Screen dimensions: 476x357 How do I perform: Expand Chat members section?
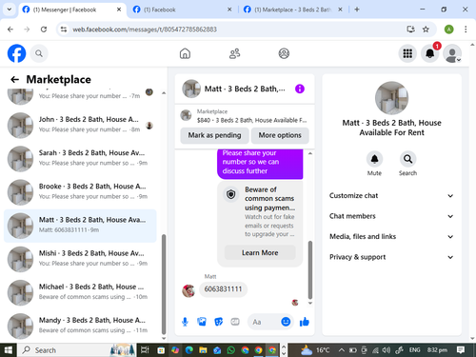391,216
